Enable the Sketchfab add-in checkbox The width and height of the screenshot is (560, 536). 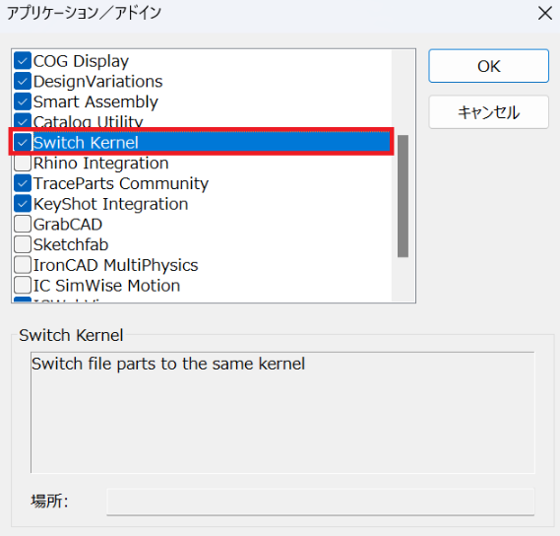(22, 244)
